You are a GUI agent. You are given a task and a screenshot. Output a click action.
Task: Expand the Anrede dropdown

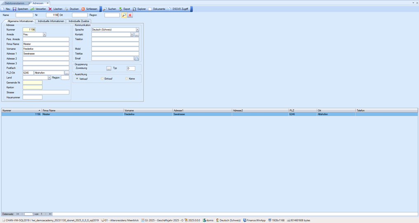click(x=45, y=35)
